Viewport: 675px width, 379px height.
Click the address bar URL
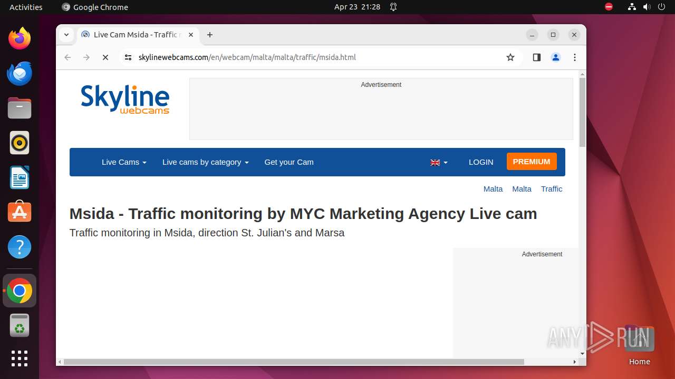[x=247, y=57]
